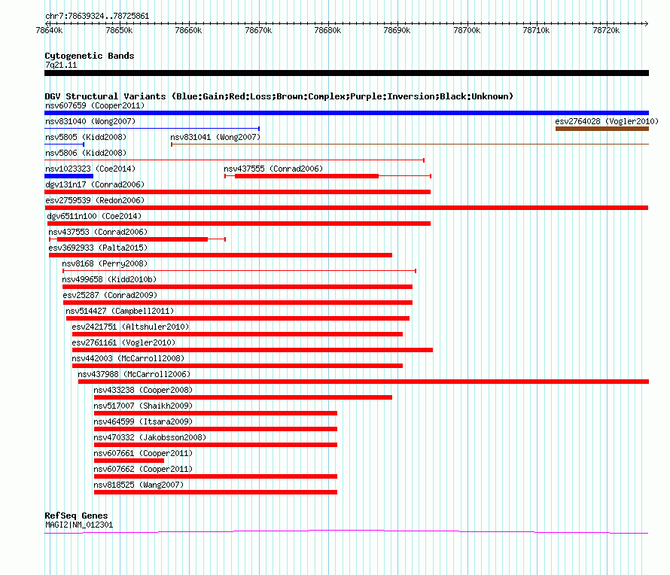Viewport: 670px width, 575px height.
Task: Click nsv818525 (Wang2007) label
Action: [x=139, y=485]
